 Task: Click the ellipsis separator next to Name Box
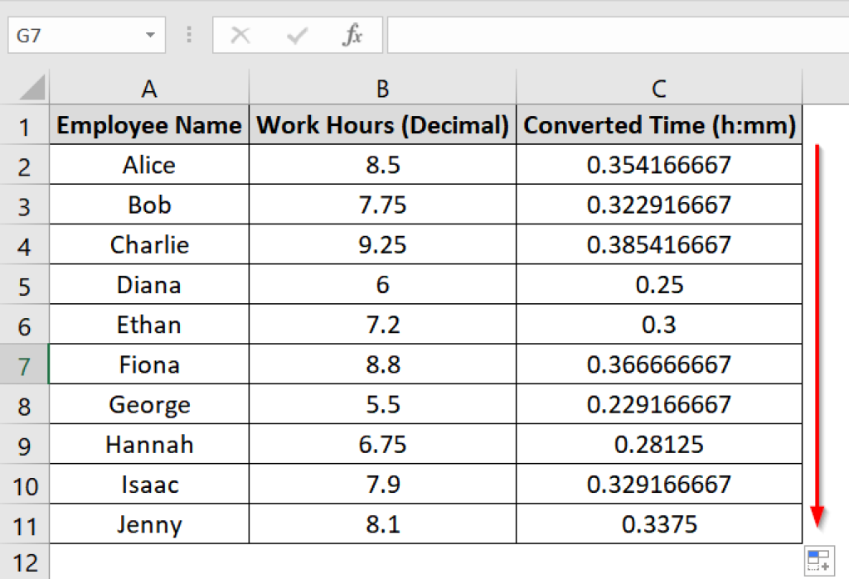189,35
